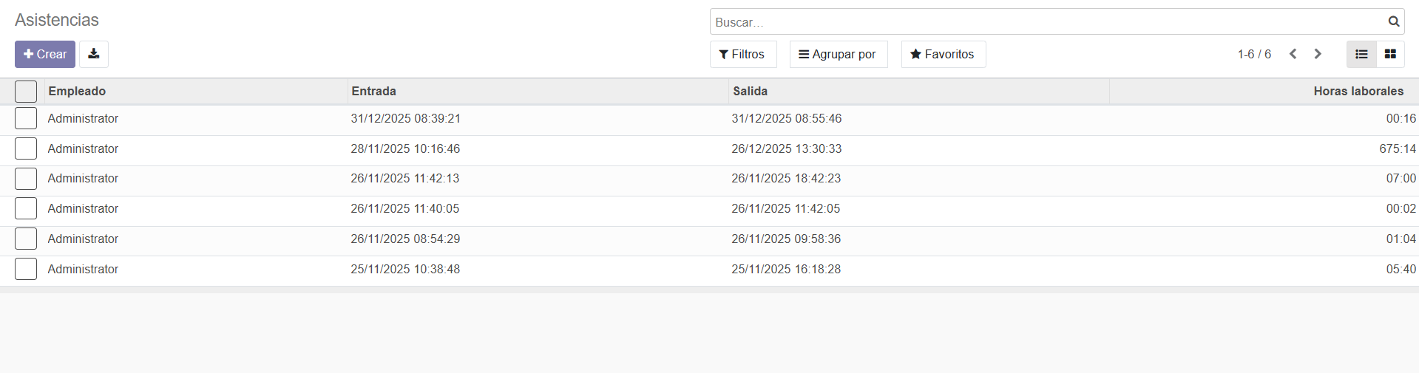Check the 25/11/2025 10:38:48 entry row
The image size is (1419, 373).
(26, 269)
